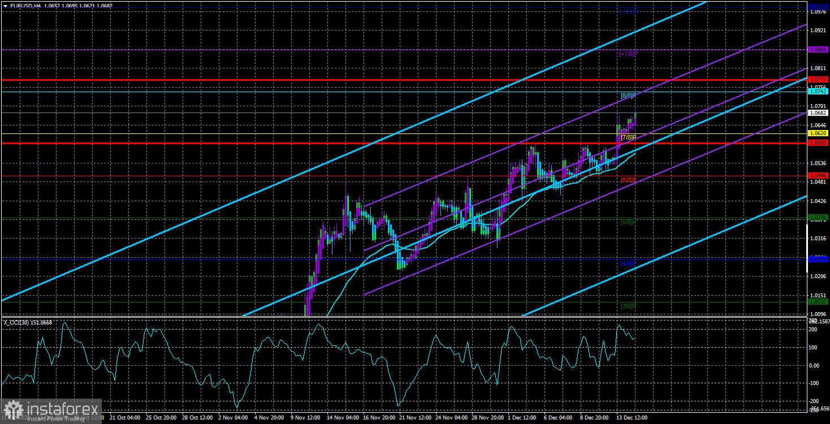Click the 1.0742 cyan price label
This screenshot has height=424, width=830.
pyautogui.click(x=818, y=91)
